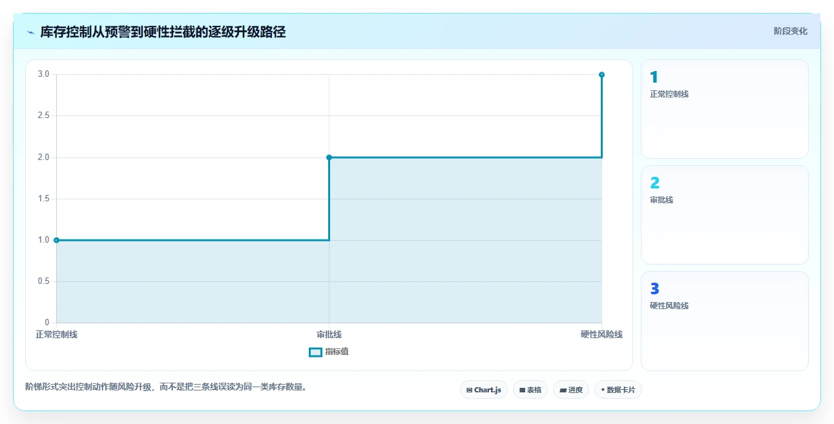Image resolution: width=834 pixels, height=424 pixels.
Task: Open the card labeled 审批线
Action: [724, 215]
